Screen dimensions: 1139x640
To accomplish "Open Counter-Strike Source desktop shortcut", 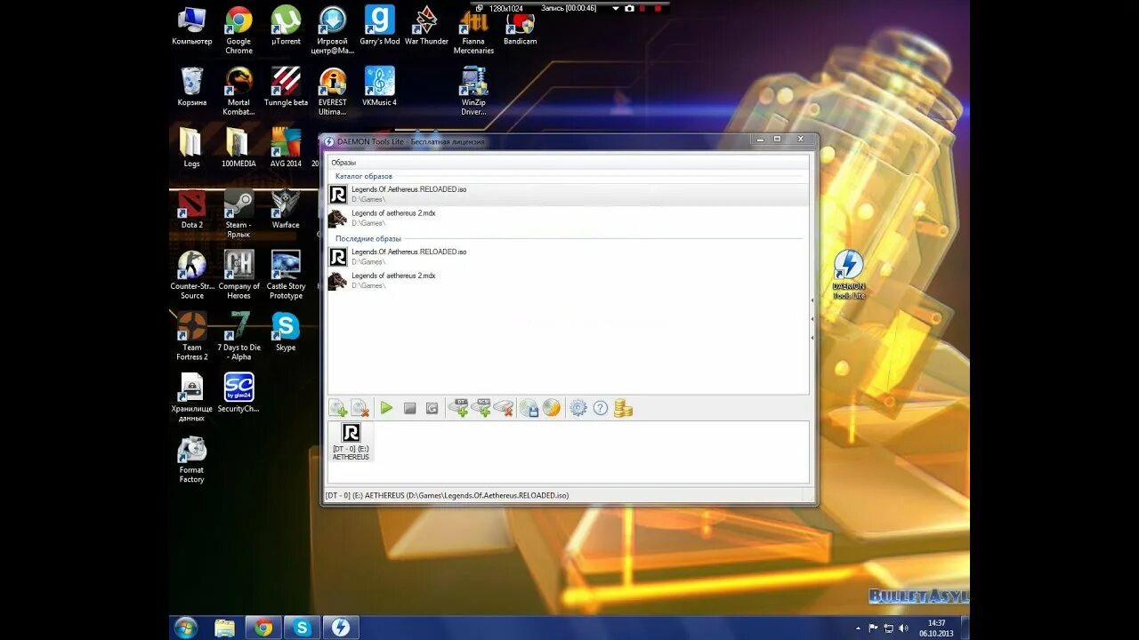I will [x=191, y=275].
